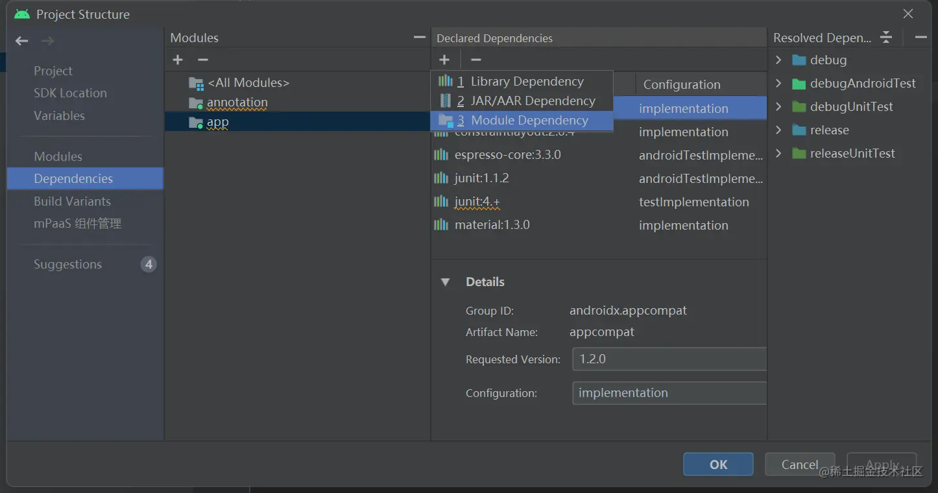Open Build Variants in sidebar
This screenshot has width=938, height=493.
tap(72, 201)
